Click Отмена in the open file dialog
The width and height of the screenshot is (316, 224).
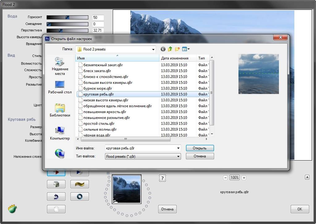tap(200, 156)
